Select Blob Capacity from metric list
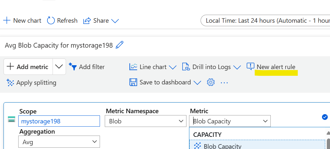 point(222,146)
